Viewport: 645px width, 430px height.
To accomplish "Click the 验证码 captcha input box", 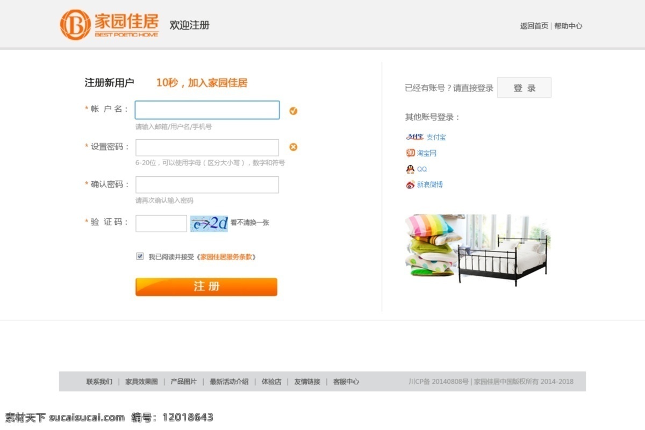I will [x=161, y=224].
